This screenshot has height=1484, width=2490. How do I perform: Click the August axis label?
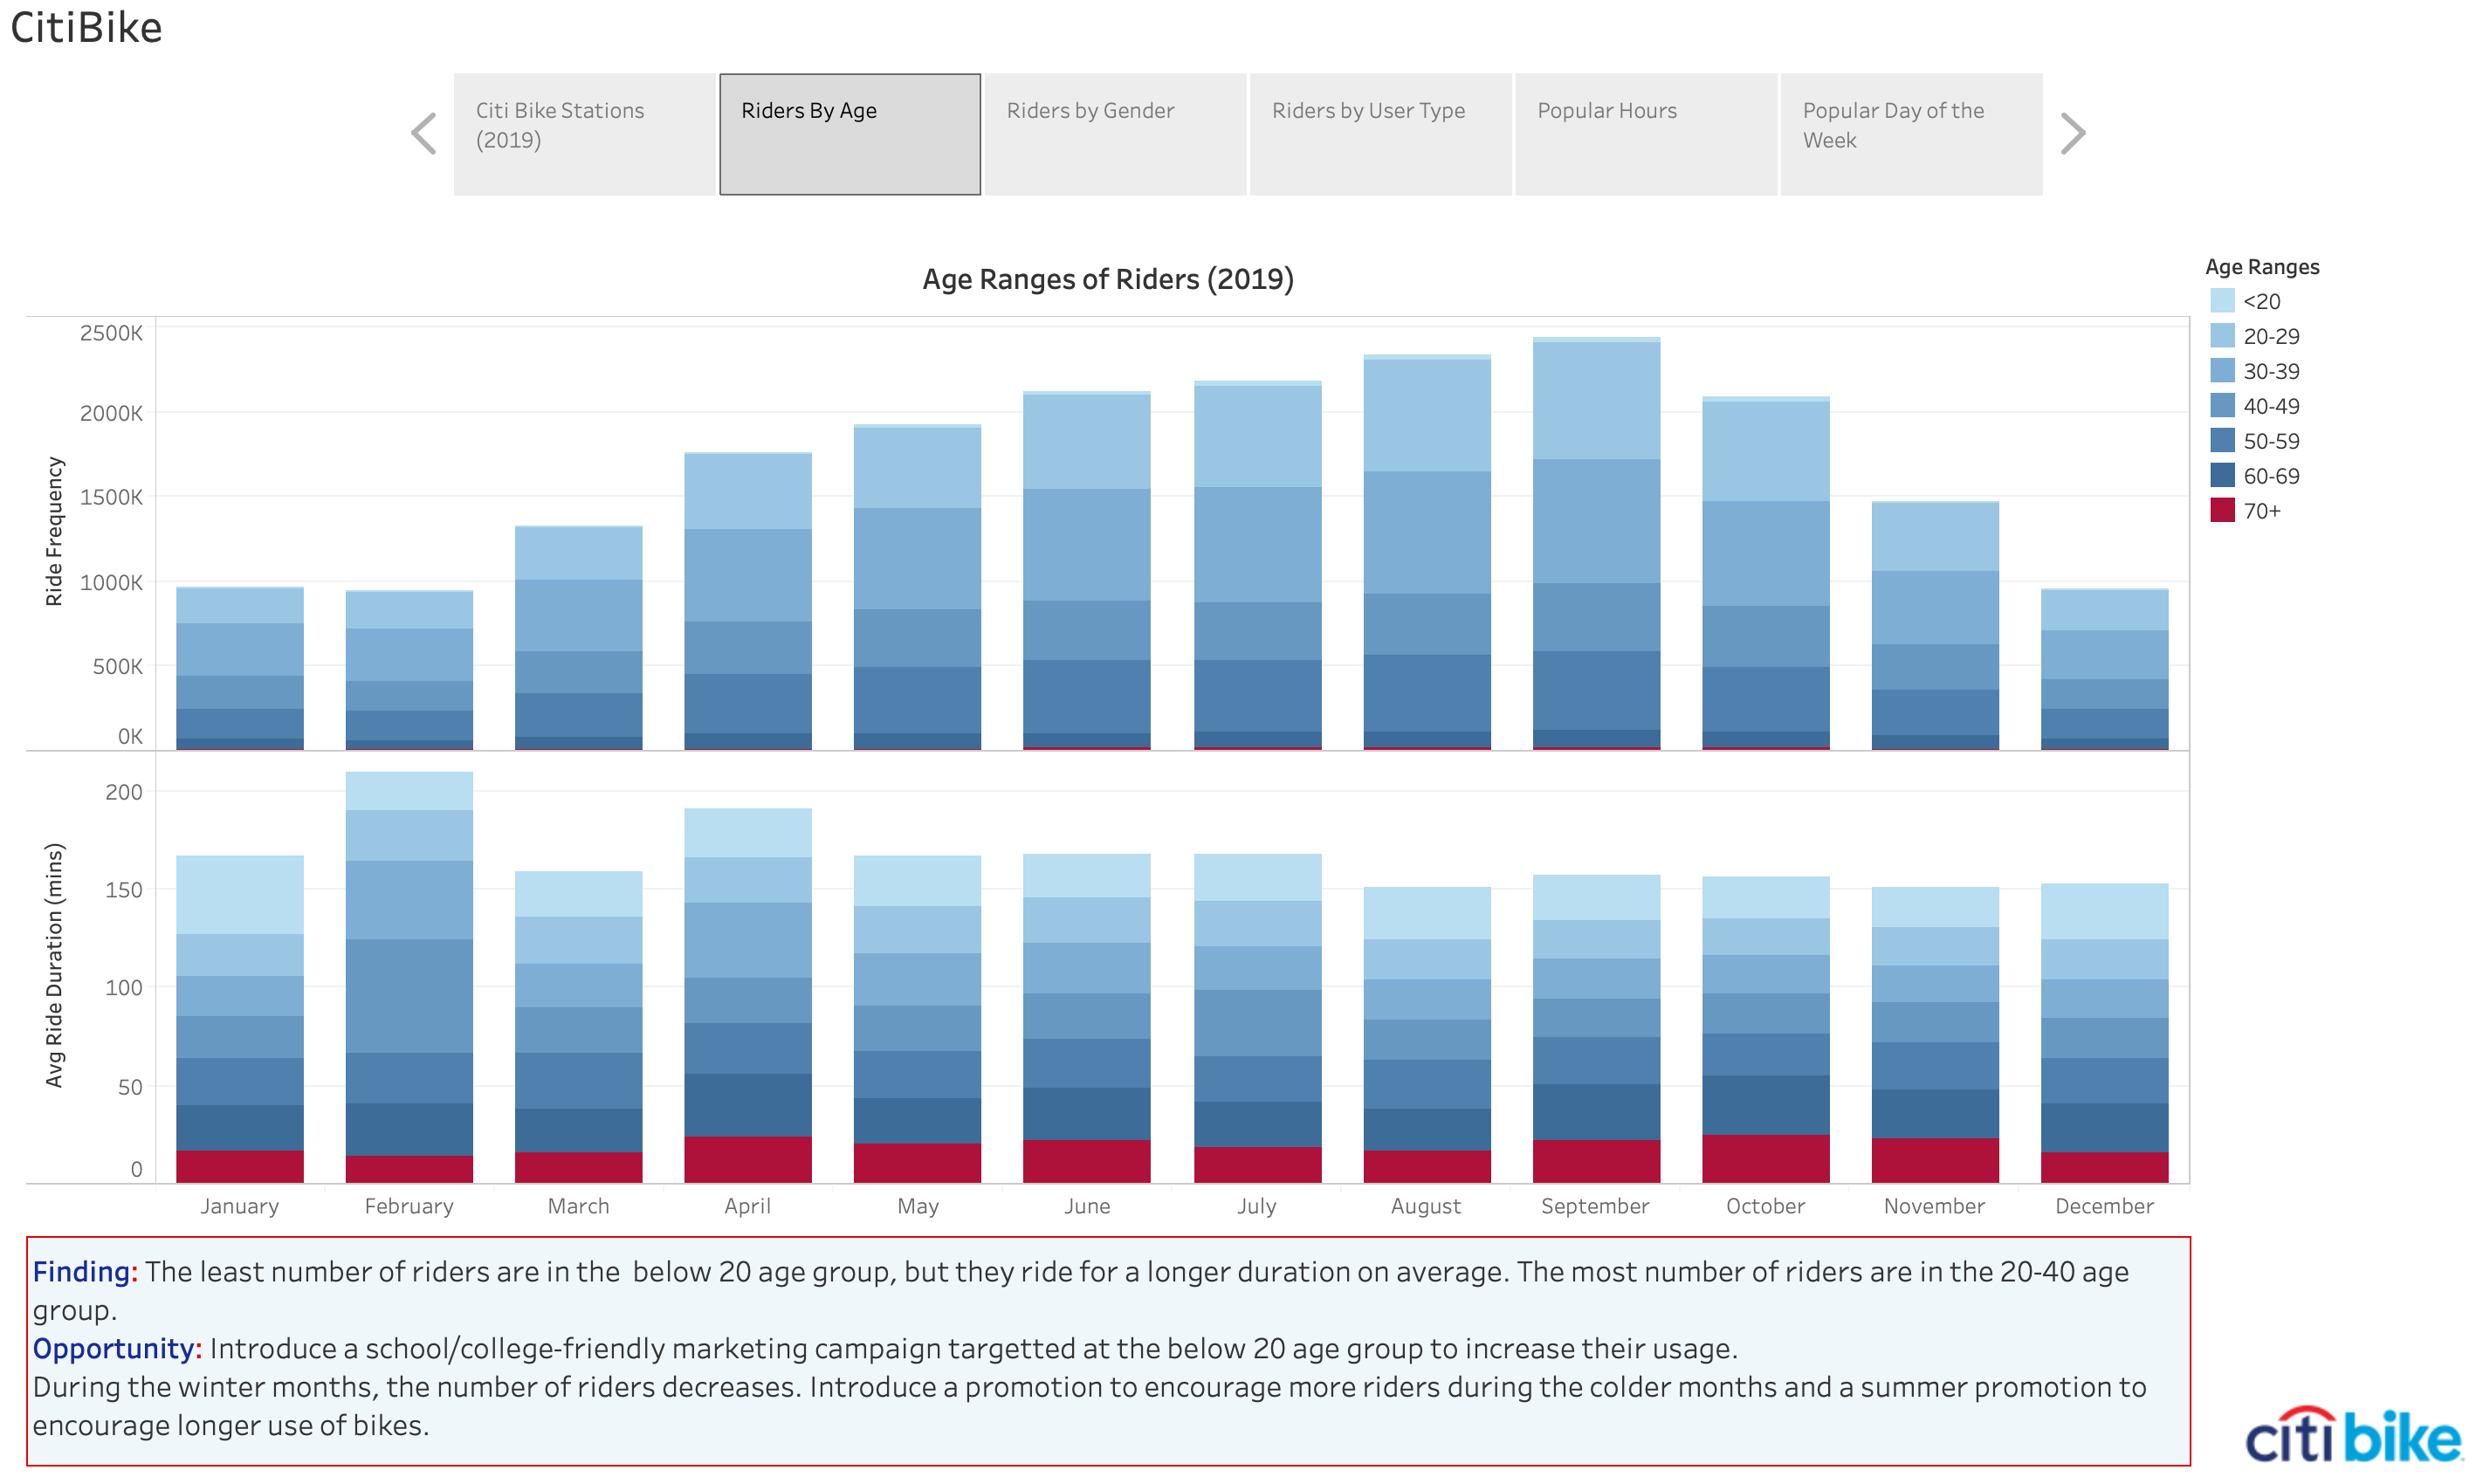1426,1206
